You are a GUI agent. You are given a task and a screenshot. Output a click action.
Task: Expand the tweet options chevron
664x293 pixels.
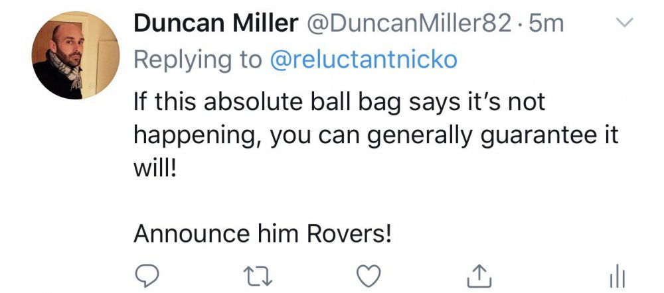(623, 23)
